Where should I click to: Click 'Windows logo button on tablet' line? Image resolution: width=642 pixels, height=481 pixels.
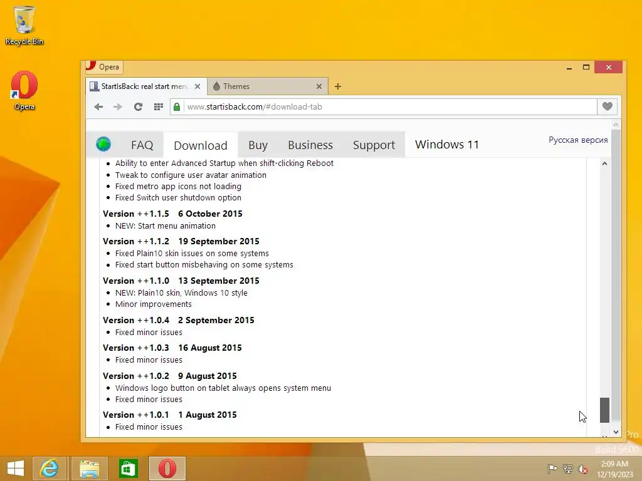223,388
